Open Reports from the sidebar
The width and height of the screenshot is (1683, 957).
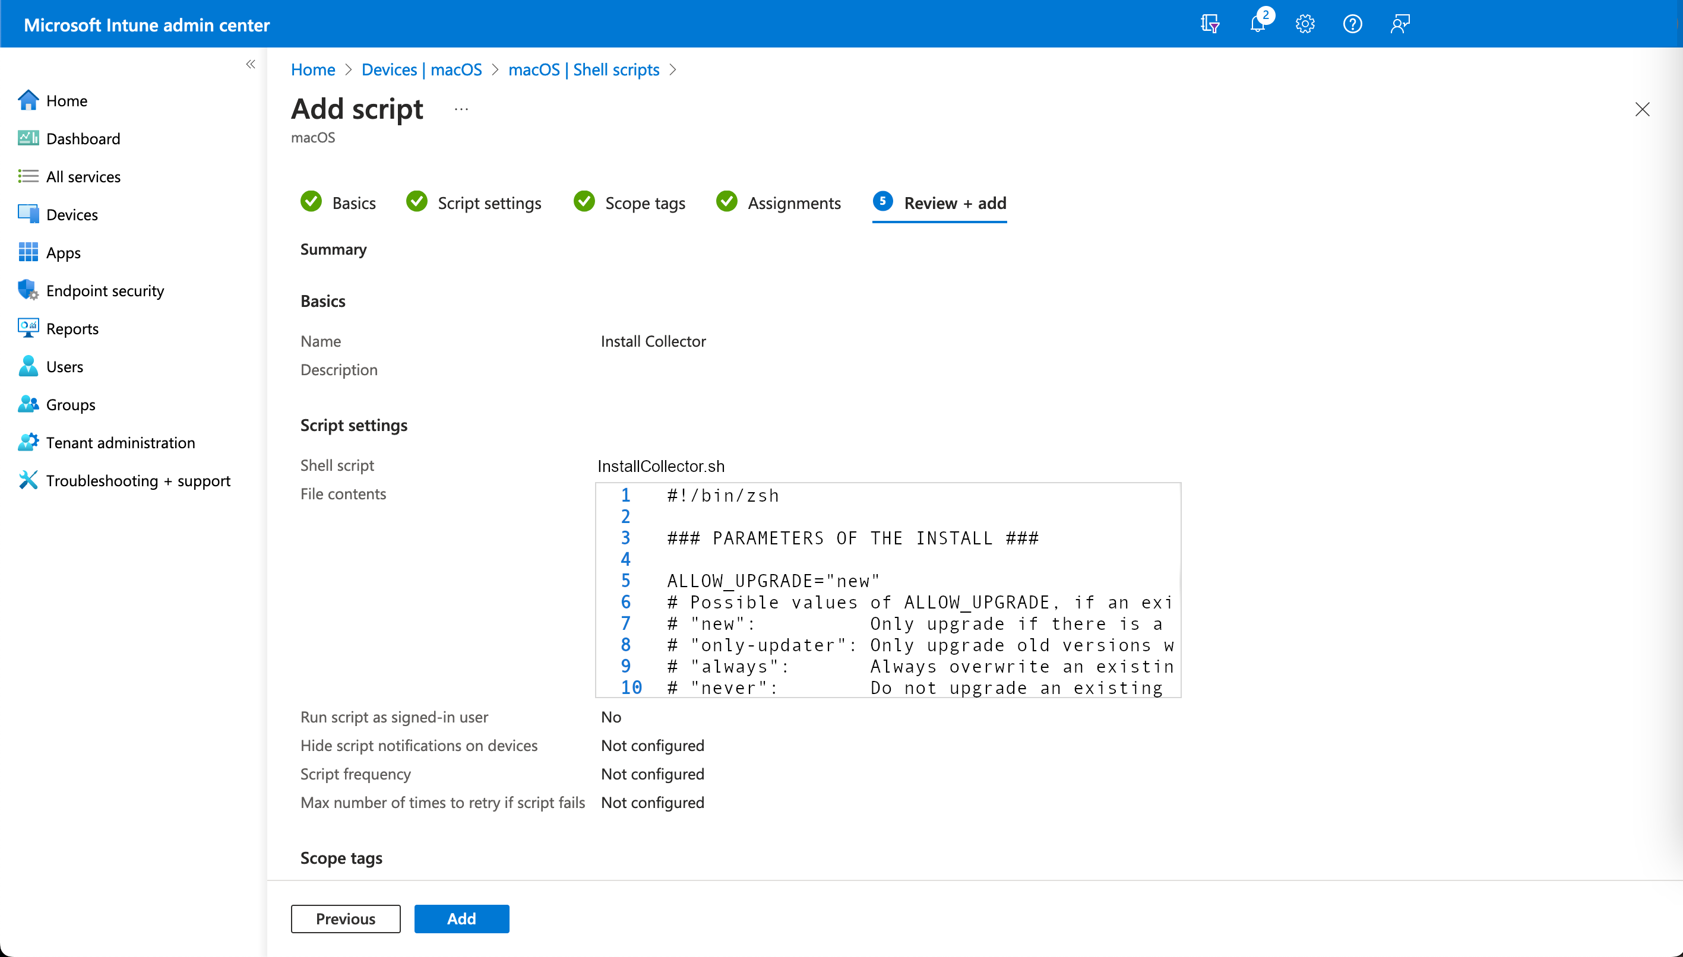pos(72,329)
